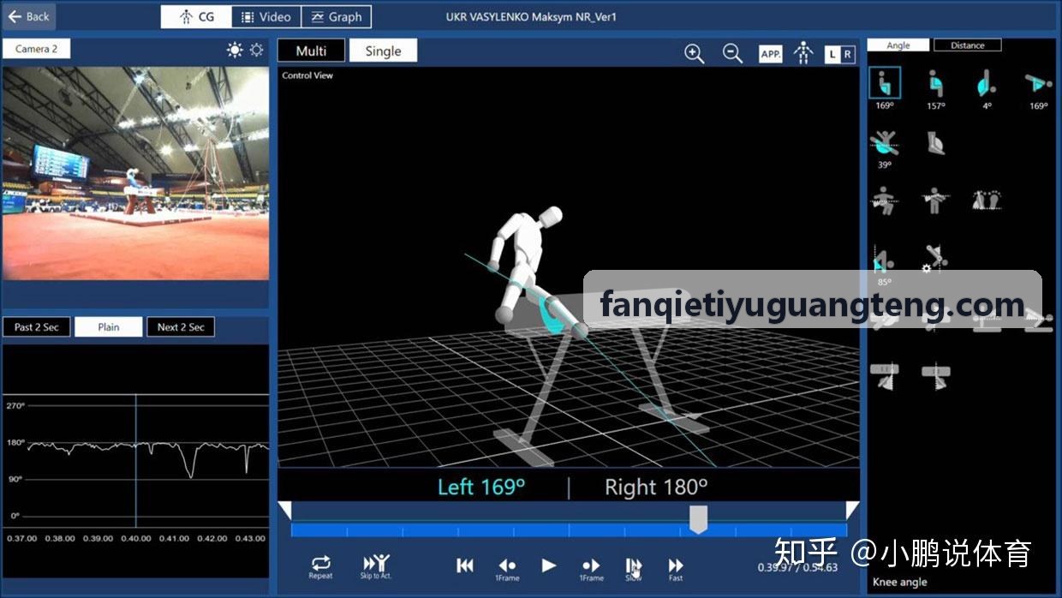Show Next 2 Sec of the graph

(181, 327)
